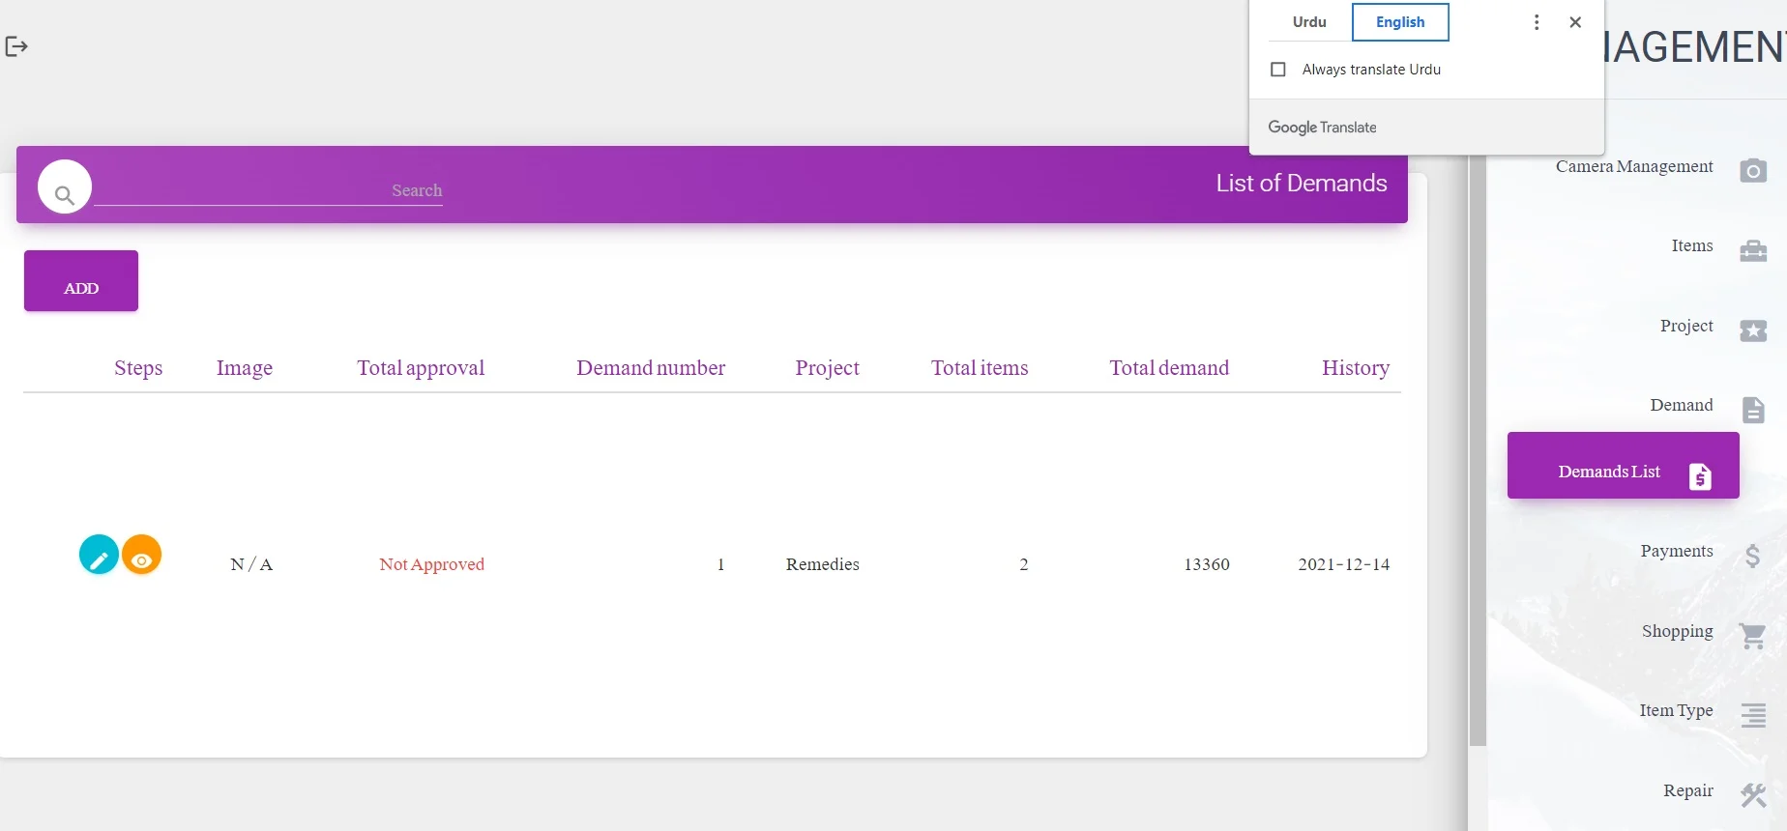Open the Item Type menu entry
Viewport: 1787px width, 831px height.
click(1676, 711)
